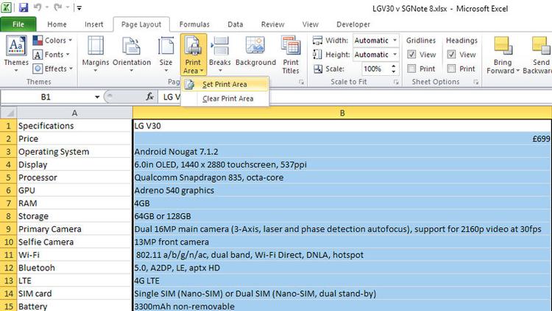Click the Select All corner button
This screenshot has width=552, height=311.
point(8,113)
